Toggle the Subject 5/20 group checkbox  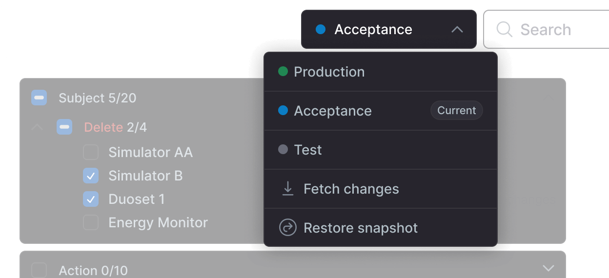pos(39,98)
